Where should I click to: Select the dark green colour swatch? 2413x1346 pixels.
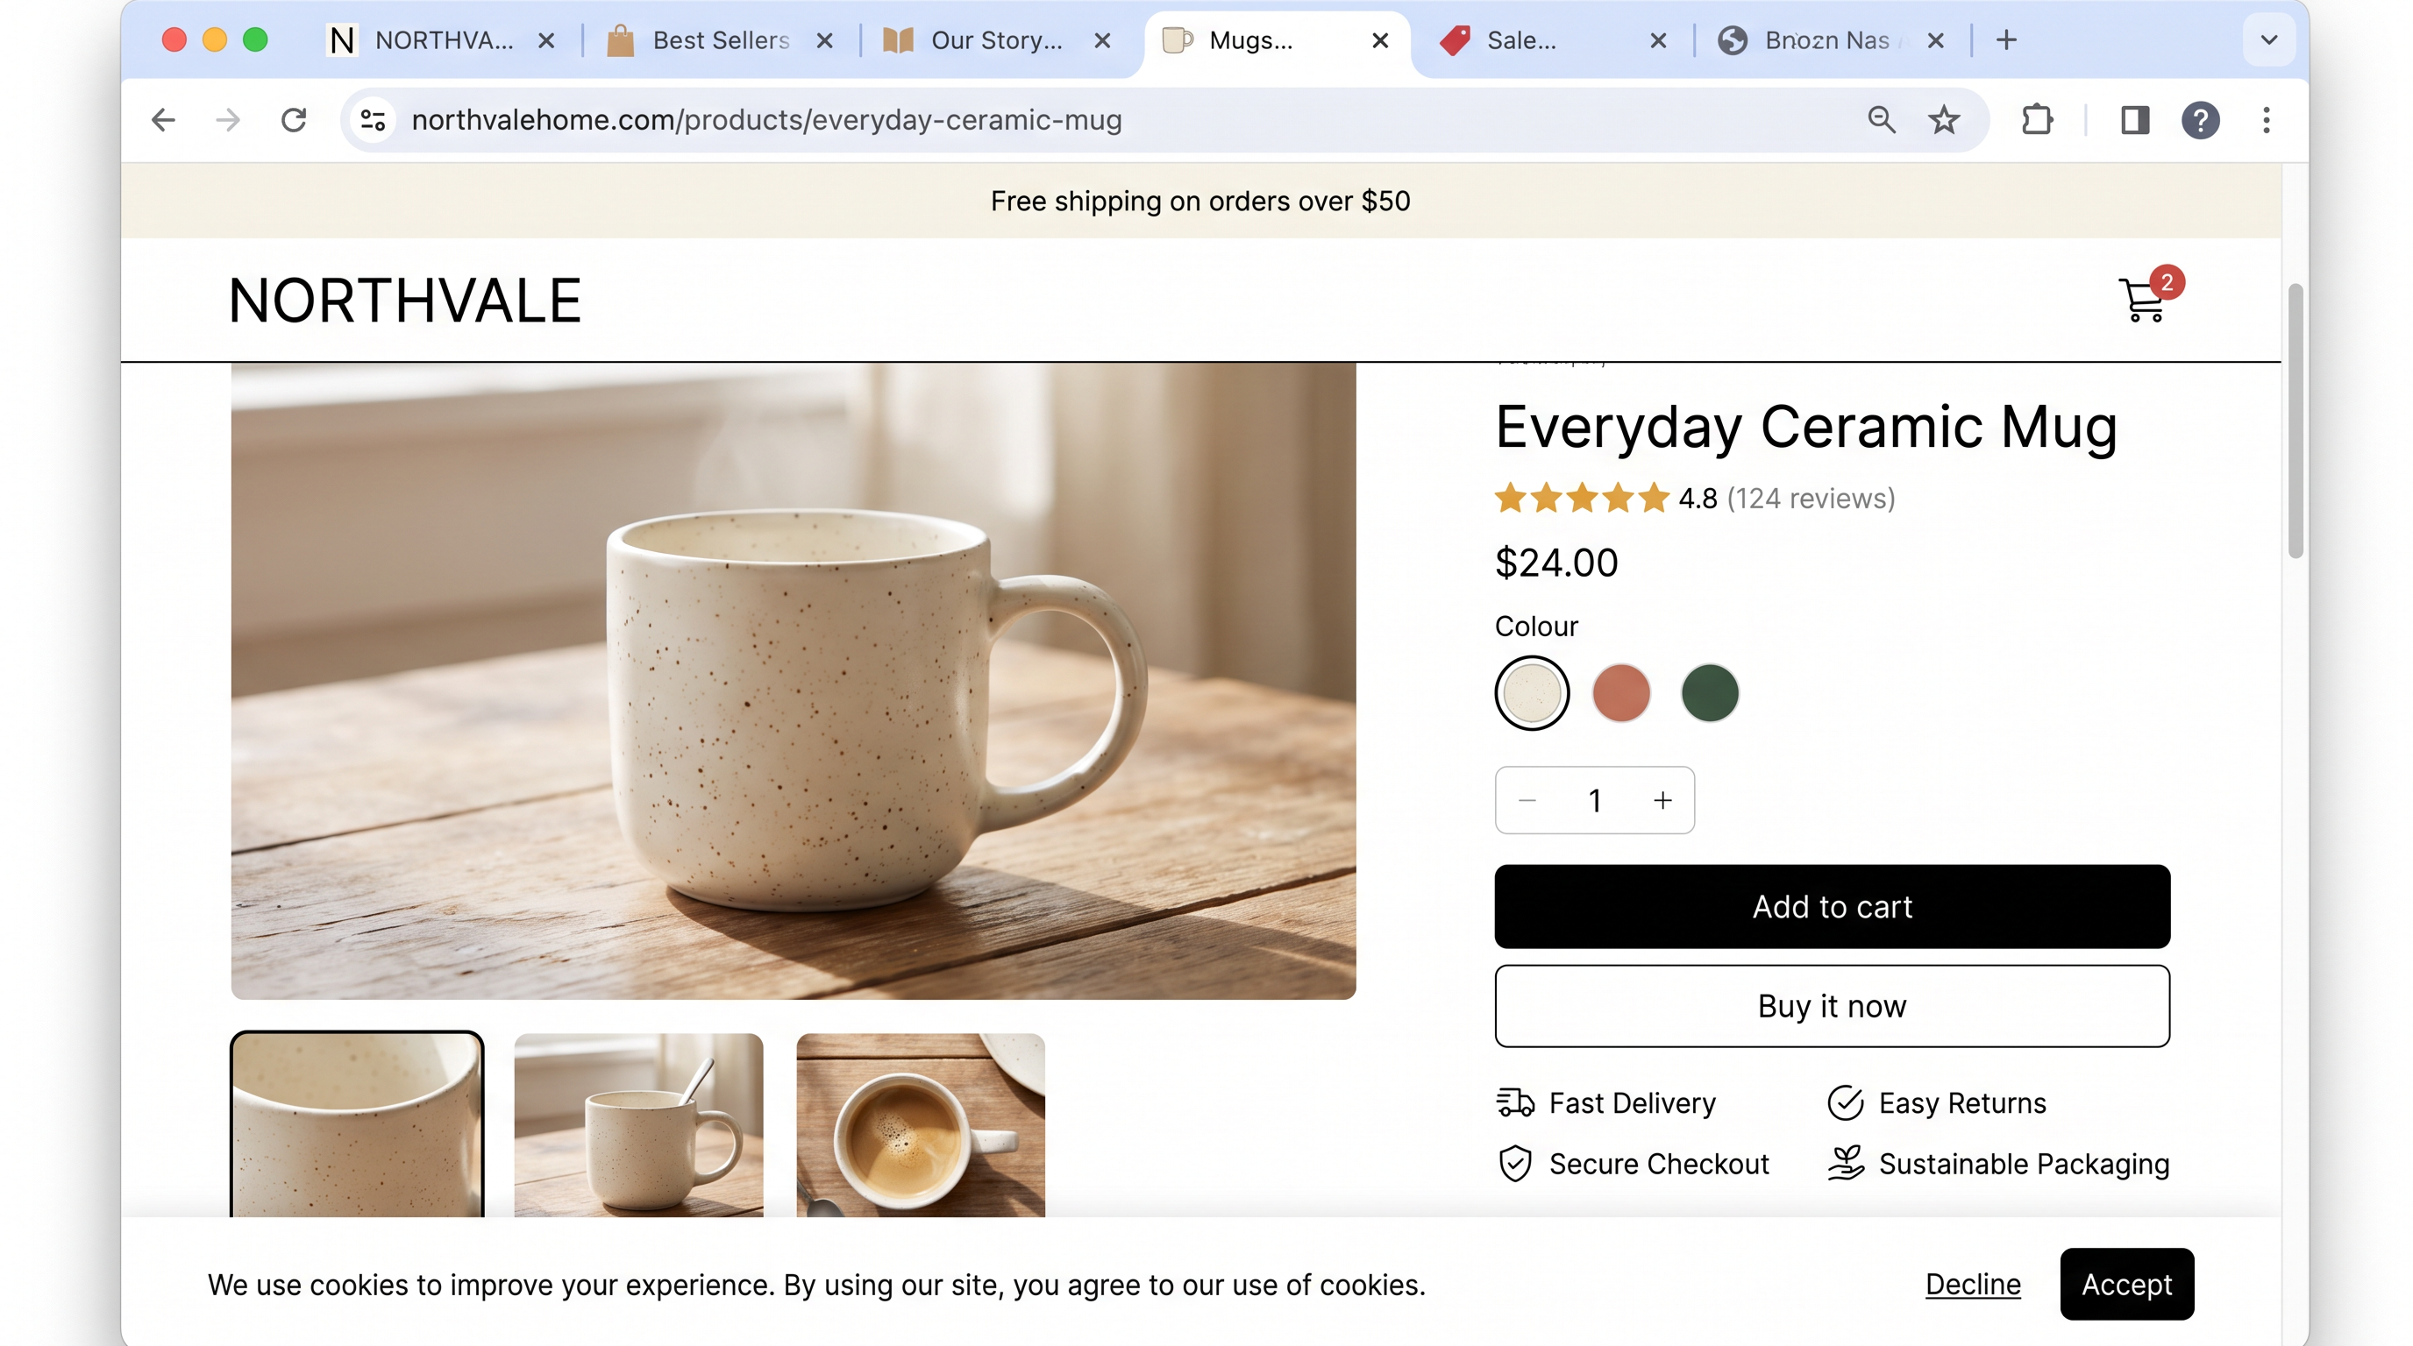(x=1710, y=692)
